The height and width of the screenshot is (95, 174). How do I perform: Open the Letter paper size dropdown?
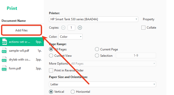102,84
